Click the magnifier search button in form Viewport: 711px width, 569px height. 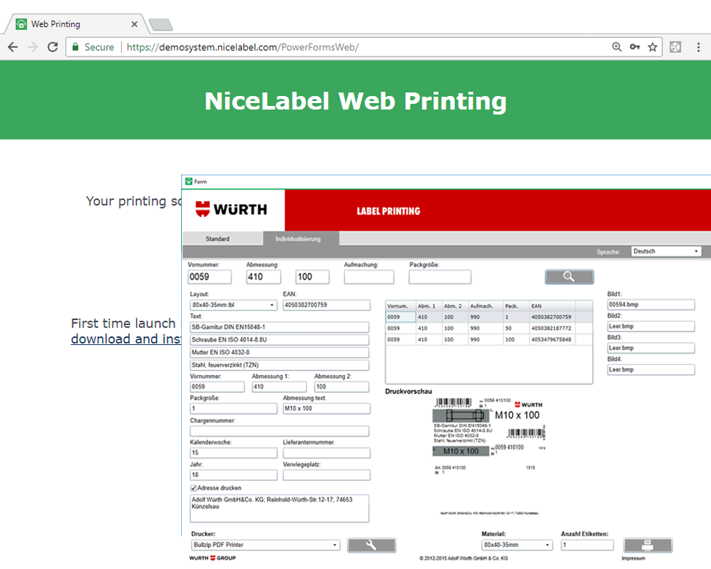pyautogui.click(x=569, y=276)
